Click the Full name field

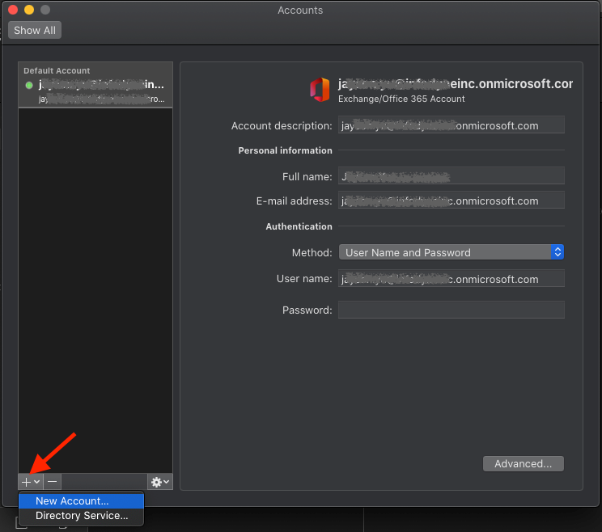click(x=451, y=176)
